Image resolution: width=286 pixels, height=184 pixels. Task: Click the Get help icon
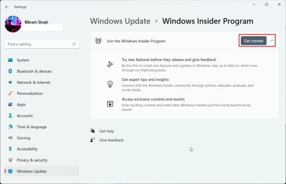coord(93,131)
